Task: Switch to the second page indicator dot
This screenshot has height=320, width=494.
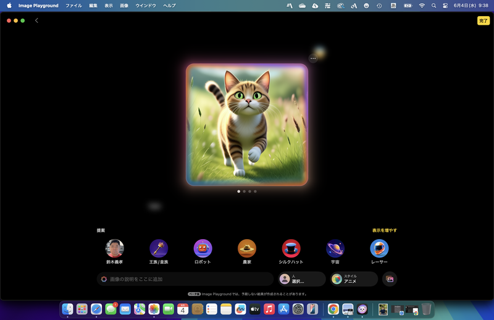Action: tap(244, 192)
